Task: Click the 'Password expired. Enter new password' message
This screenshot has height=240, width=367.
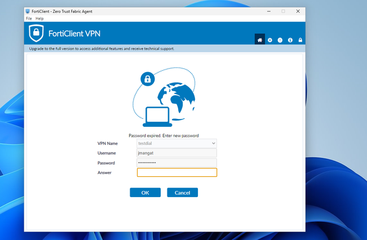Action: (164, 136)
